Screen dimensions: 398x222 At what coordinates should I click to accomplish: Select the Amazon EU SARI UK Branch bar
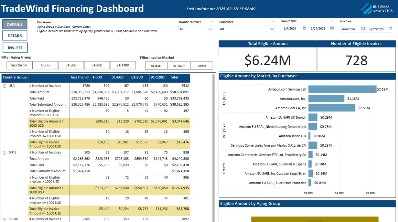click(x=313, y=117)
